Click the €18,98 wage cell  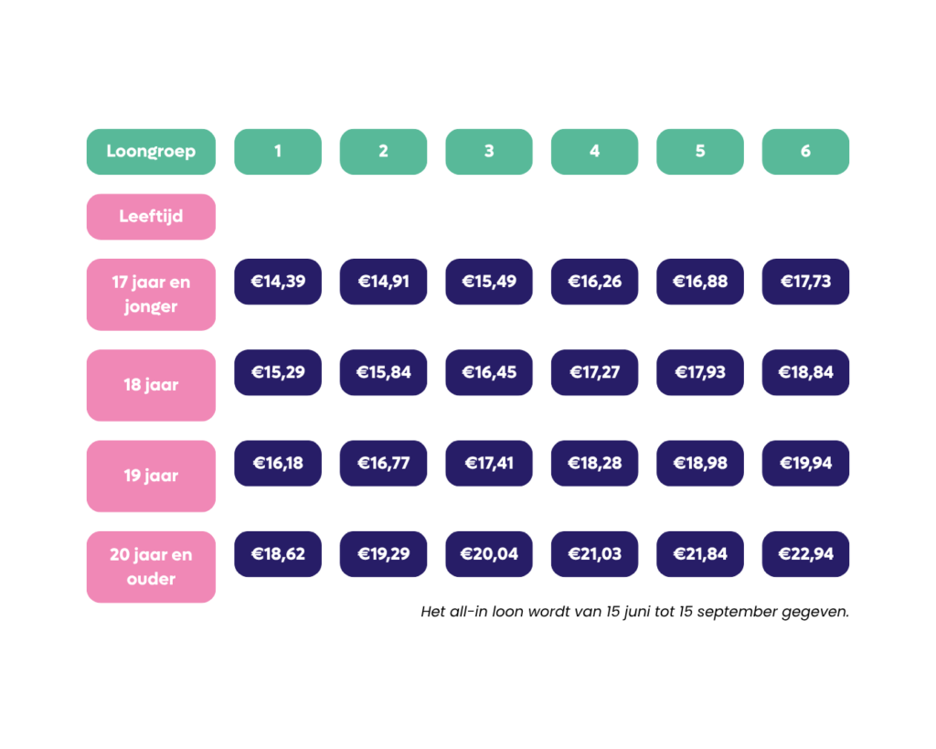700,463
